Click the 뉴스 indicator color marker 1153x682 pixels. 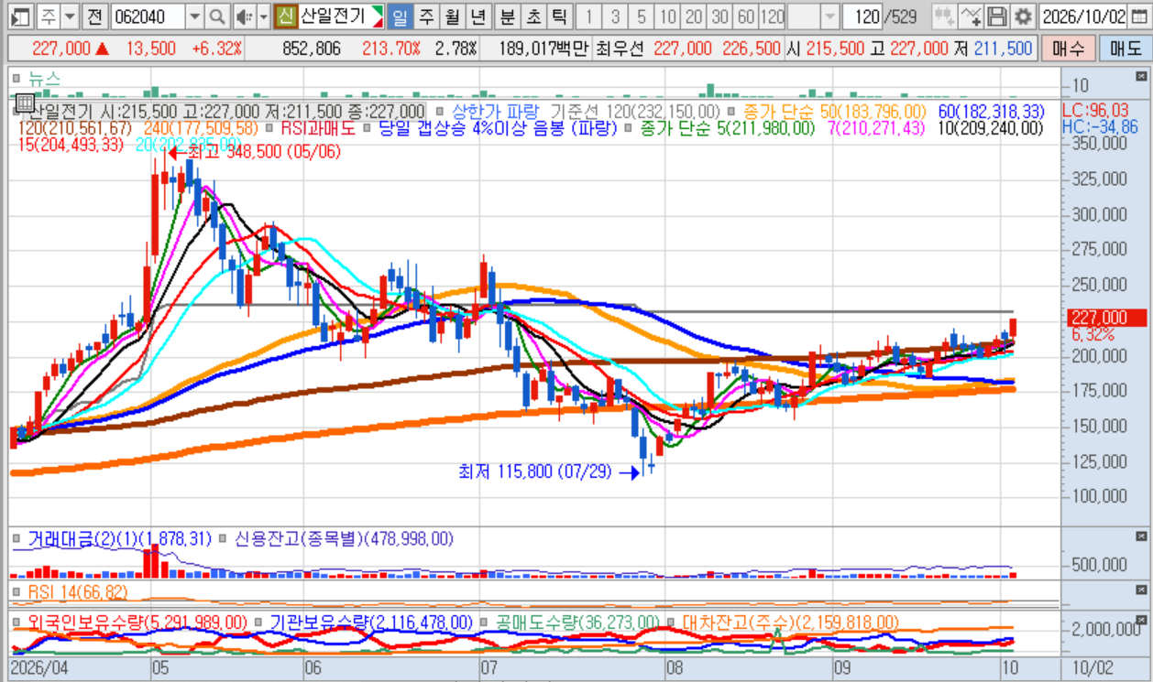click(17, 79)
